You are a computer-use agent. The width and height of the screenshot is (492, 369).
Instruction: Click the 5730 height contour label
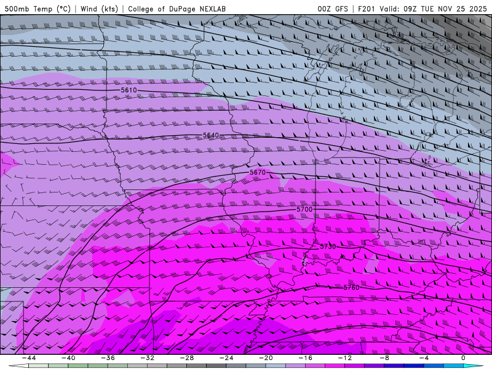tap(328, 247)
